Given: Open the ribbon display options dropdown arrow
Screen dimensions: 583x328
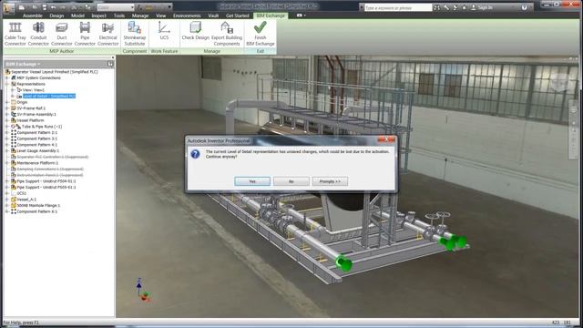Looking at the screenshot, I should click(305, 15).
